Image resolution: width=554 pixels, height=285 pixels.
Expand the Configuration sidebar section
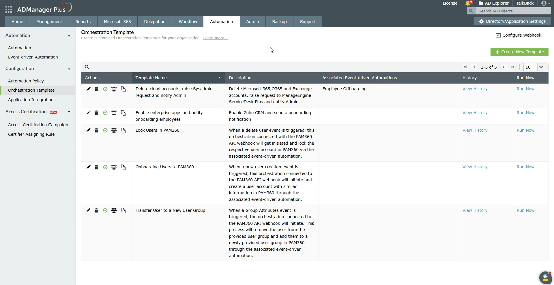[x=69, y=69]
